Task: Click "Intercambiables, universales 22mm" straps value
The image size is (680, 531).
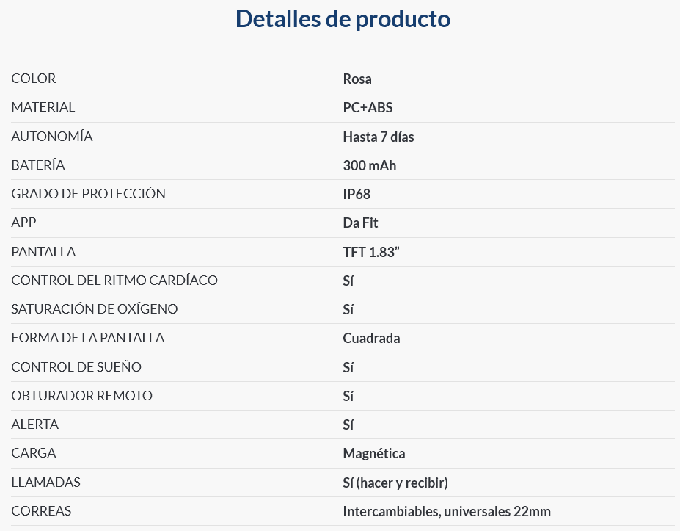Action: [447, 512]
